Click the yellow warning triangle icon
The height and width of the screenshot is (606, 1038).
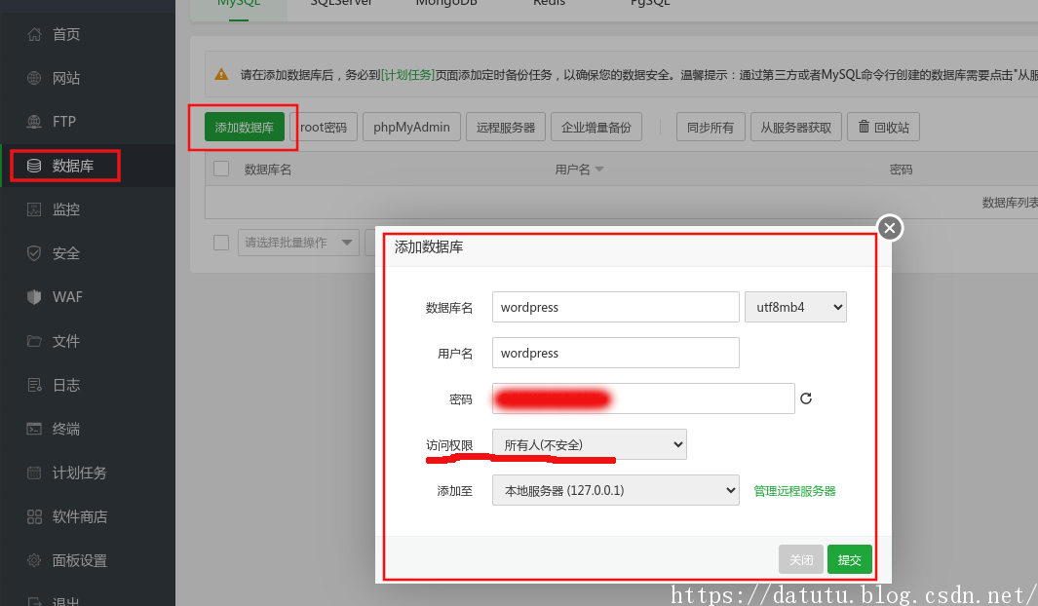coord(222,75)
